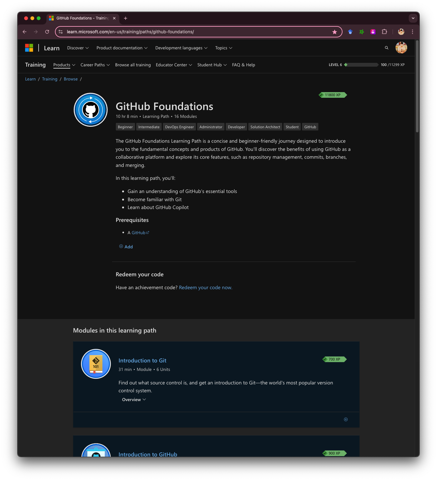Expand Development languages dropdown
The height and width of the screenshot is (480, 437).
click(181, 48)
